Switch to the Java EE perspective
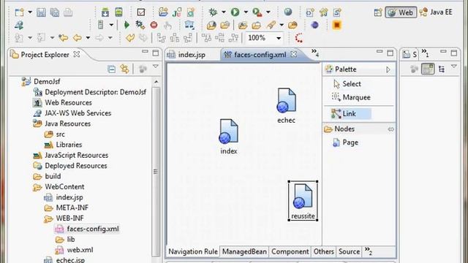The image size is (468, 263). pos(436,12)
